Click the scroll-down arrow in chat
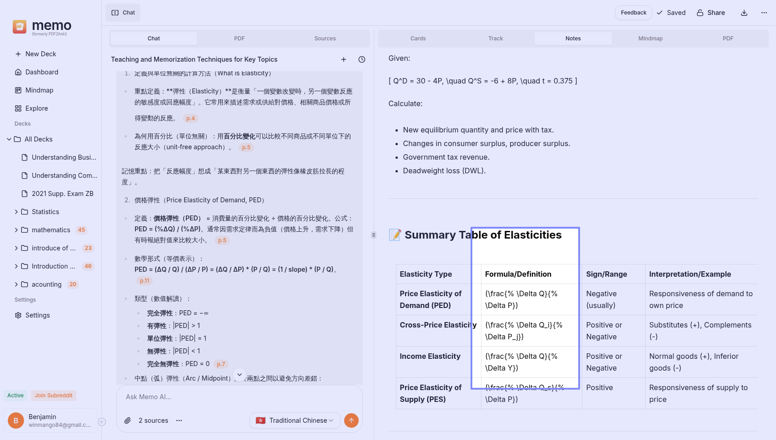The height and width of the screenshot is (440, 776). [240, 375]
